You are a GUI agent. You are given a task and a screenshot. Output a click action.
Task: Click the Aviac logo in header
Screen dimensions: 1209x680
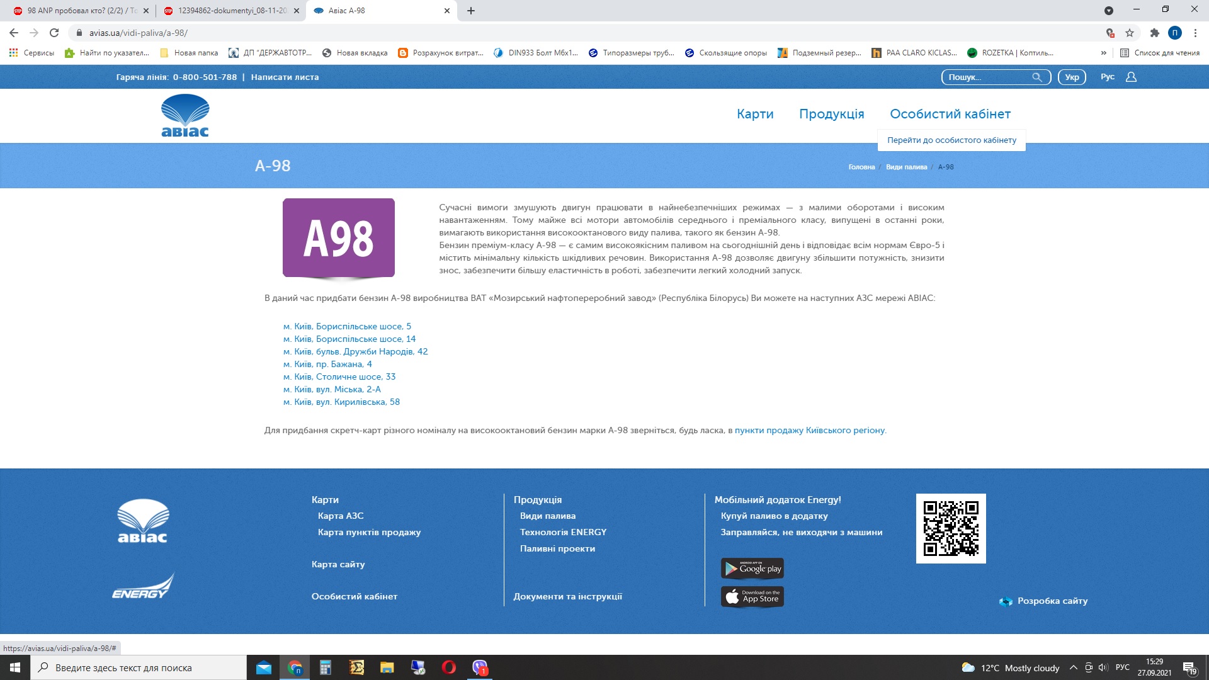185,115
